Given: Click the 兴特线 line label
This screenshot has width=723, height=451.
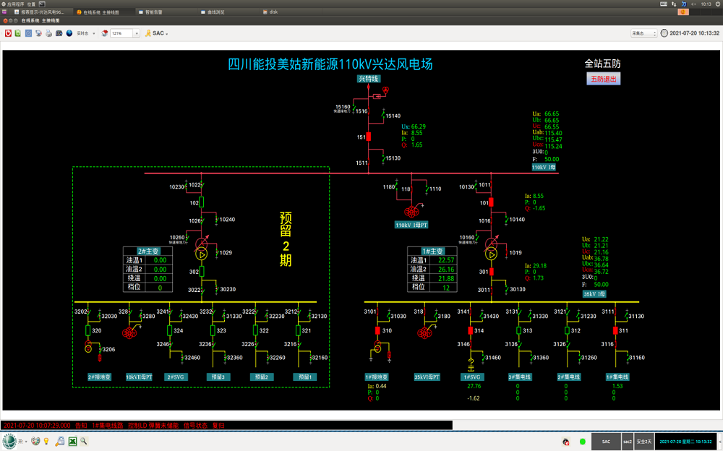Looking at the screenshot, I should (x=369, y=79).
